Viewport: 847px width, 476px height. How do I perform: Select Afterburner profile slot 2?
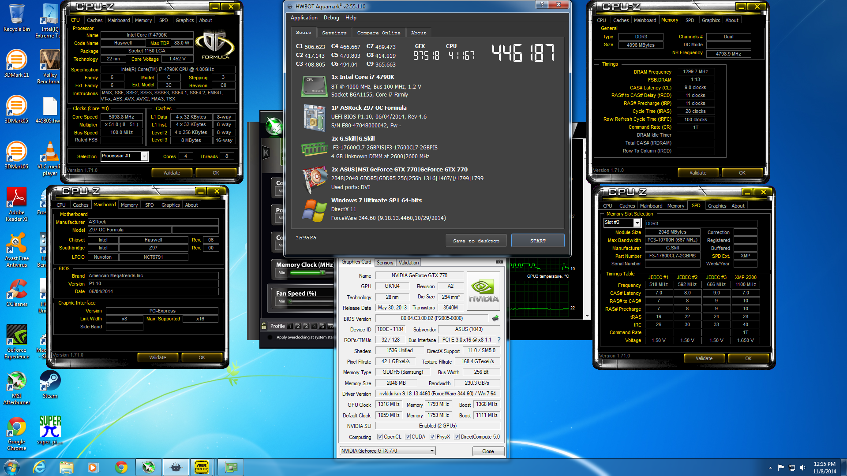[x=298, y=326]
